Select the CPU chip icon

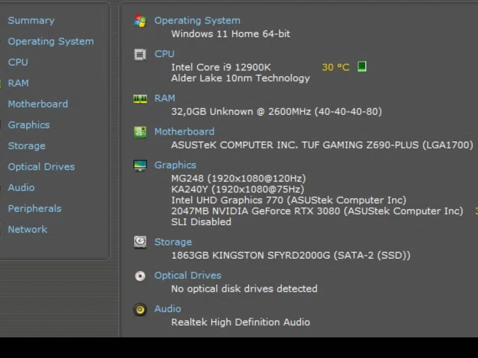[x=140, y=54]
